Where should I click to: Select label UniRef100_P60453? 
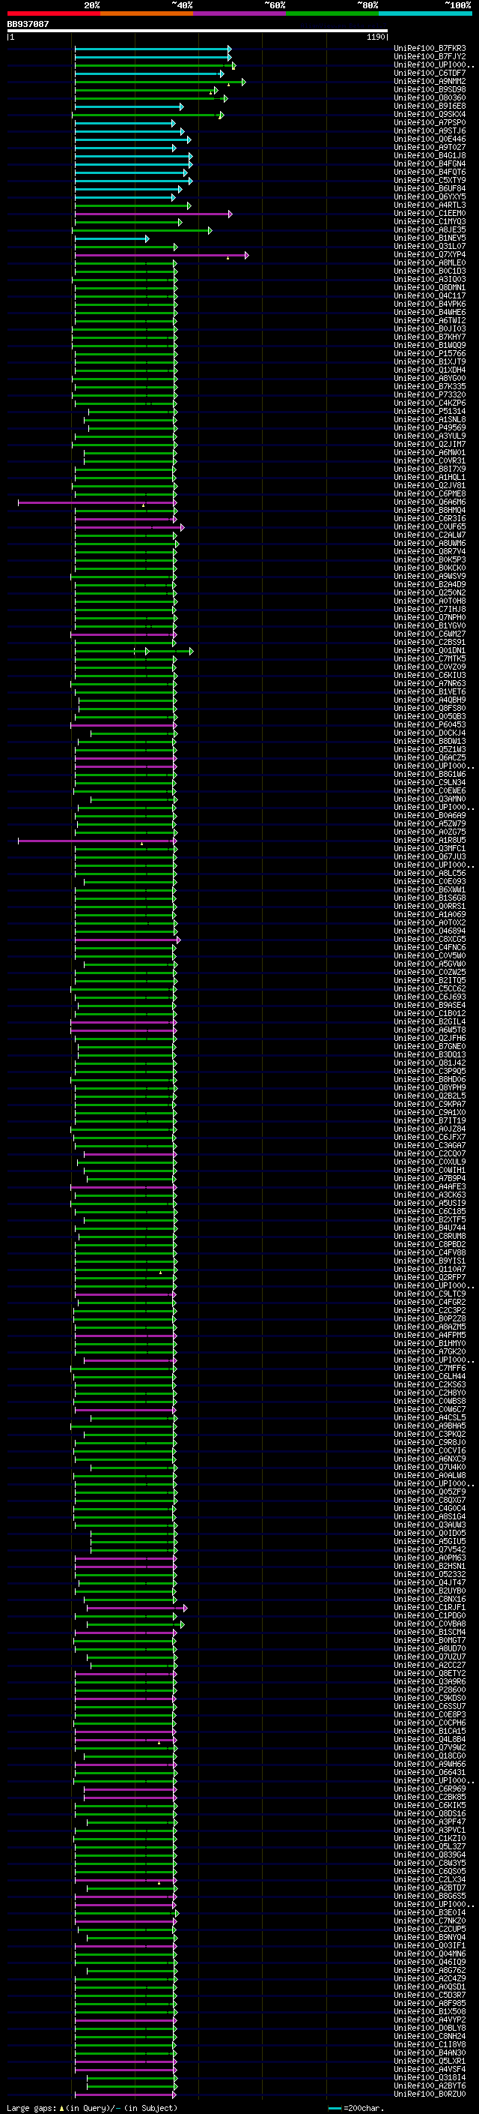click(x=430, y=724)
